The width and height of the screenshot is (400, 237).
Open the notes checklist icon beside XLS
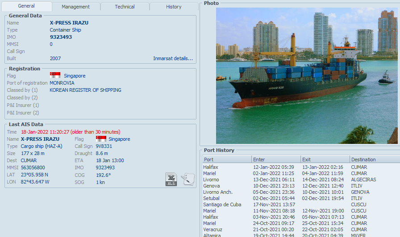[188, 179]
